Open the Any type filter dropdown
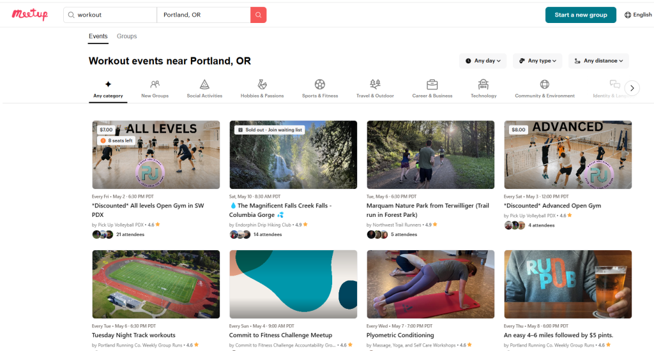This screenshot has width=654, height=351. [537, 61]
